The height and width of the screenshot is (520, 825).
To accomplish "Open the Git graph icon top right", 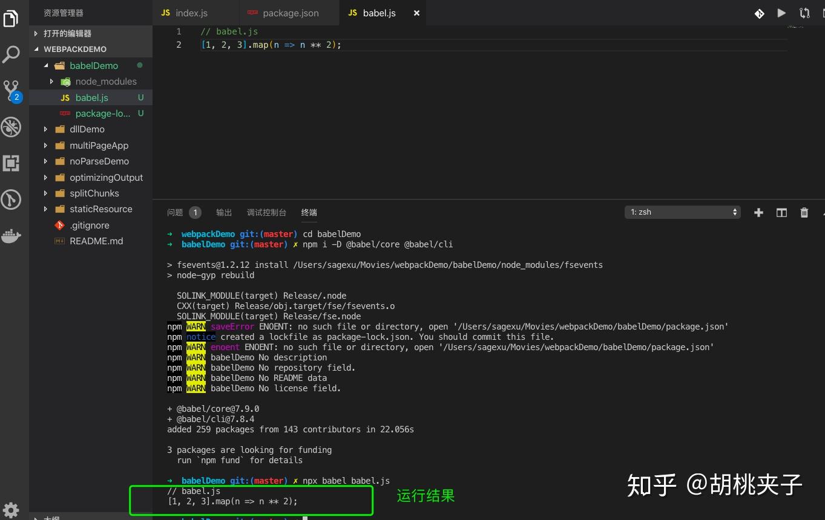I will coord(759,13).
